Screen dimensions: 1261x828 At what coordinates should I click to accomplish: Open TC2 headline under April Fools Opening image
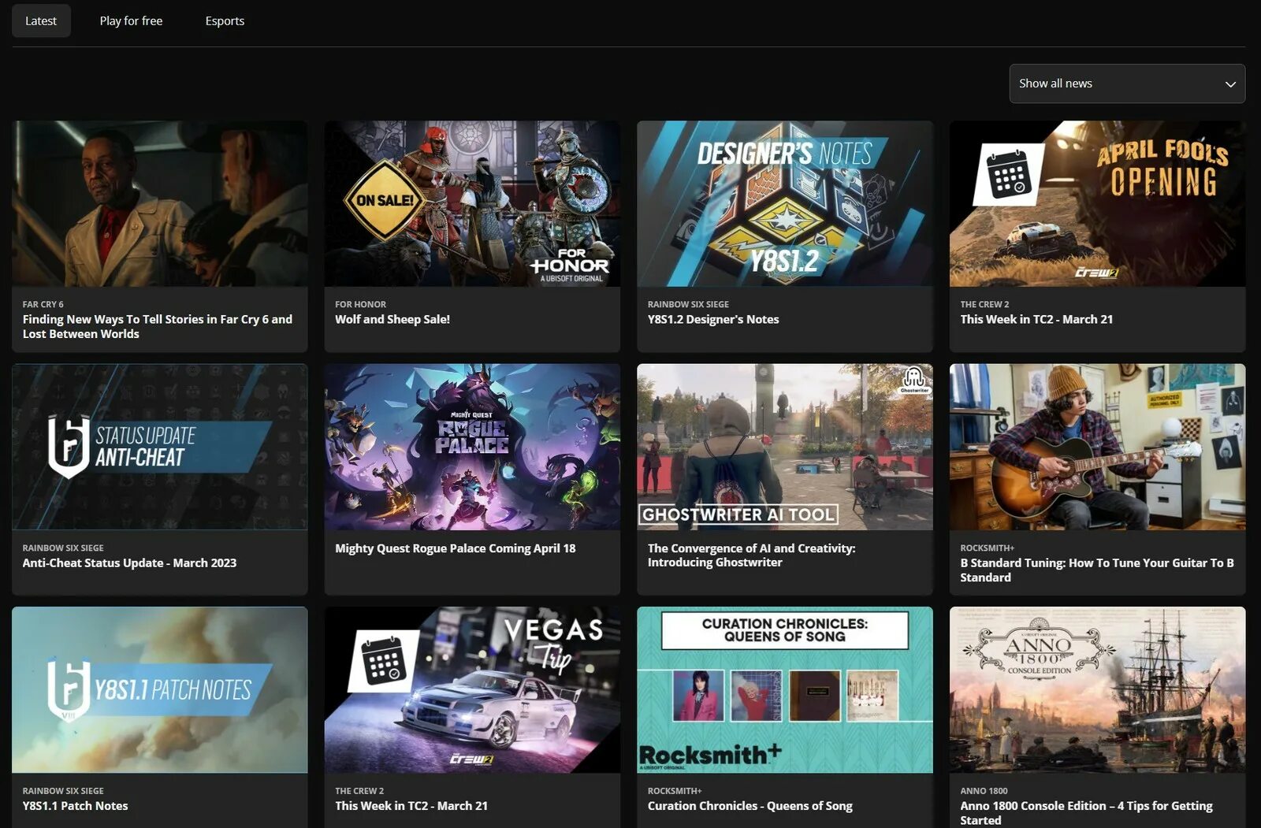click(x=1036, y=319)
